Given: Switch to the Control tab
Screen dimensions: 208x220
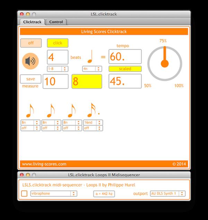Looking at the screenshot, I should 56,22.
